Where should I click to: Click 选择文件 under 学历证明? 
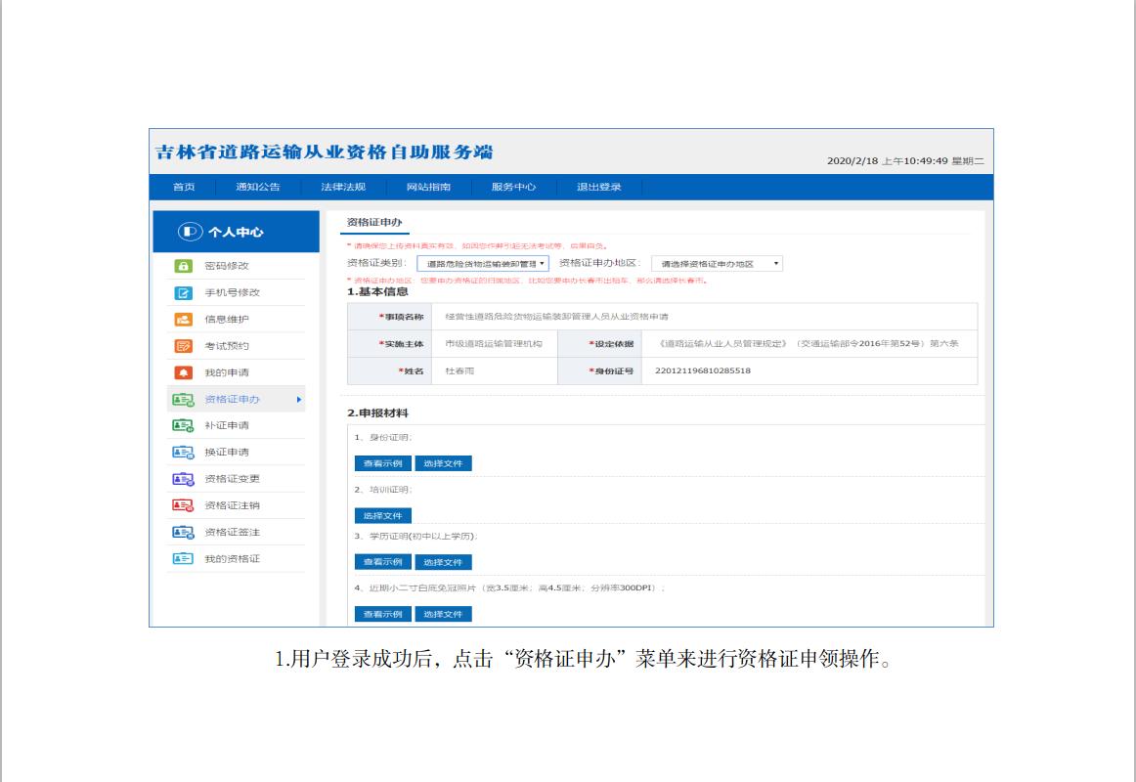[443, 562]
